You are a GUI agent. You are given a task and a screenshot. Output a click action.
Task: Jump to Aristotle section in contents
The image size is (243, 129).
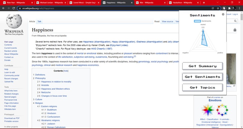tap(45, 85)
